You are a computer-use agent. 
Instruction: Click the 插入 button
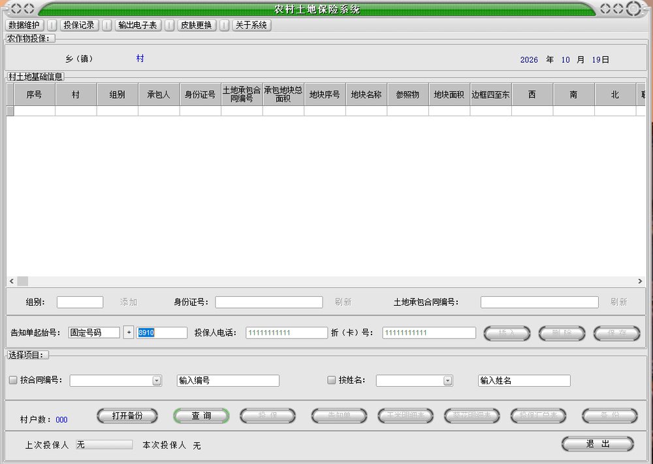click(507, 333)
